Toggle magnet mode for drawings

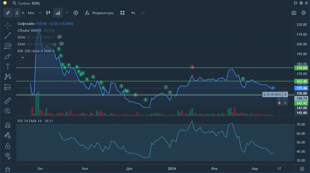[8, 125]
